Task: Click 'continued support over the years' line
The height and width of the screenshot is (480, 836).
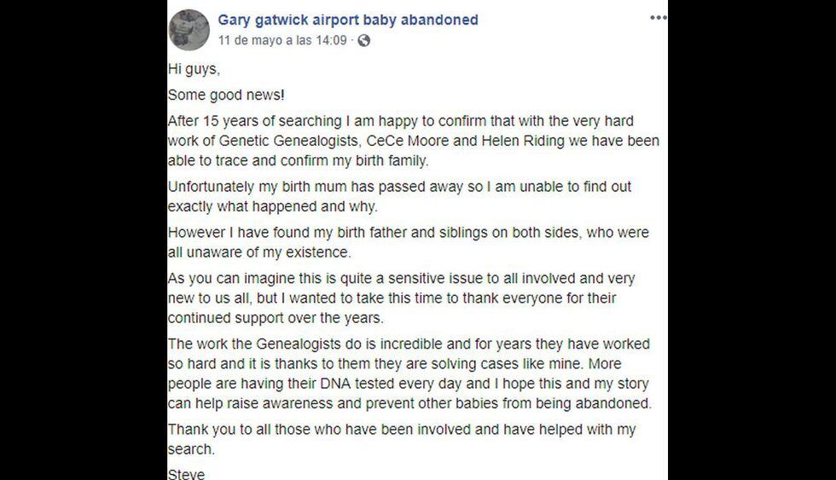Action: (x=276, y=318)
